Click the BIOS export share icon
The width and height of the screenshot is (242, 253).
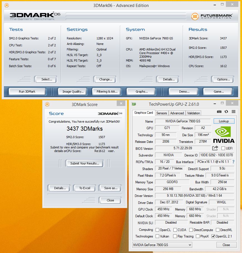215,148
